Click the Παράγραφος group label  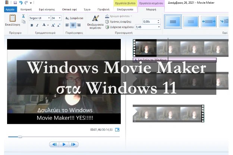74,33
